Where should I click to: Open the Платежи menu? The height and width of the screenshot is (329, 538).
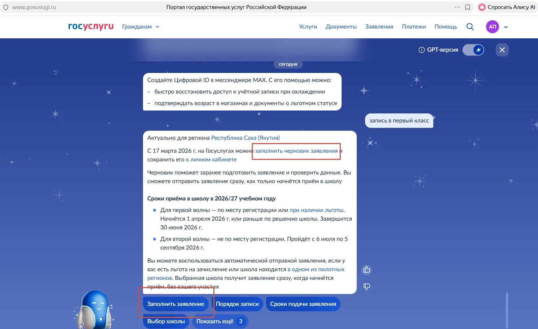click(414, 27)
